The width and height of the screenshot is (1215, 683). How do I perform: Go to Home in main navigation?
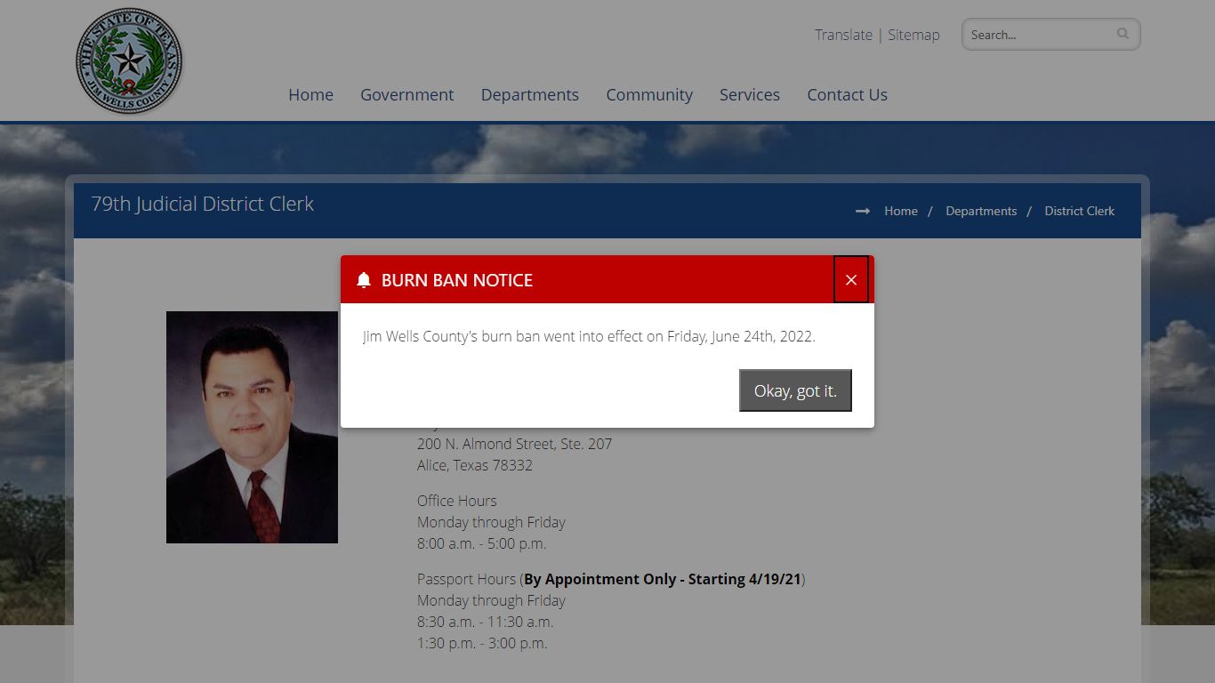click(310, 94)
